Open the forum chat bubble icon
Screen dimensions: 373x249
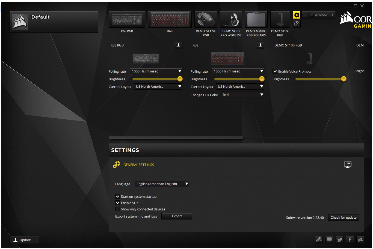[329, 240]
